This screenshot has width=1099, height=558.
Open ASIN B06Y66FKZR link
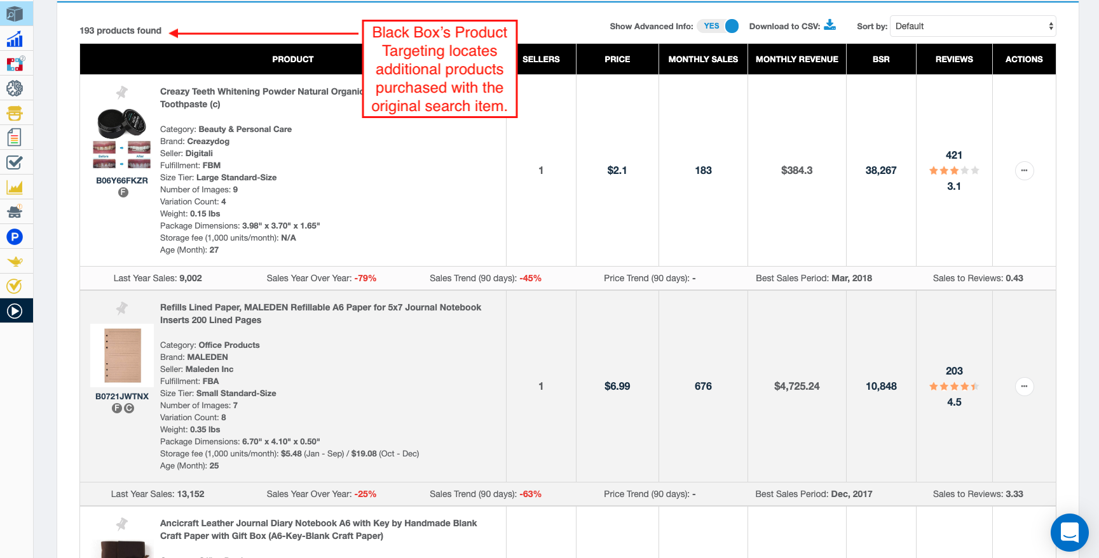tap(122, 181)
